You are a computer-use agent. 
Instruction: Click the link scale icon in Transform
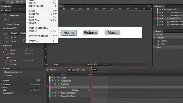click(x=3, y=52)
